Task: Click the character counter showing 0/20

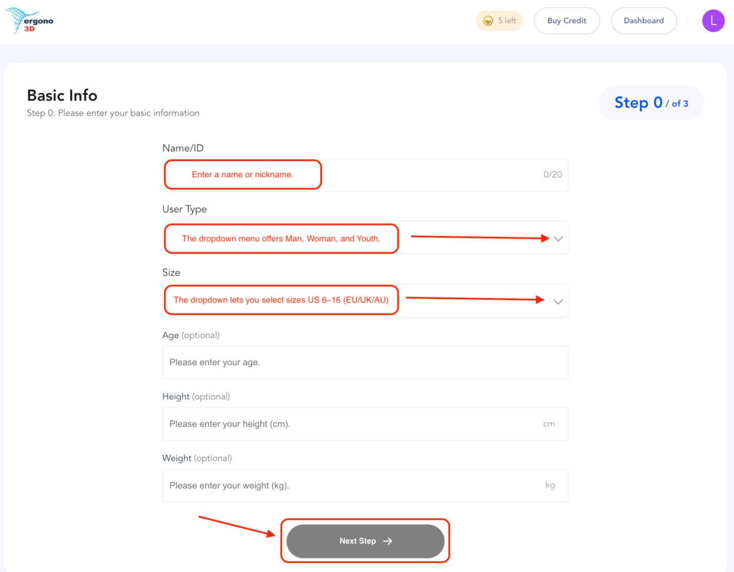Action: pos(553,174)
